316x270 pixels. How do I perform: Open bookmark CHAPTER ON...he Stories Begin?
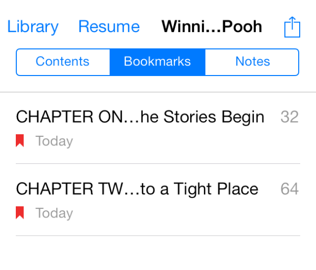point(158,128)
